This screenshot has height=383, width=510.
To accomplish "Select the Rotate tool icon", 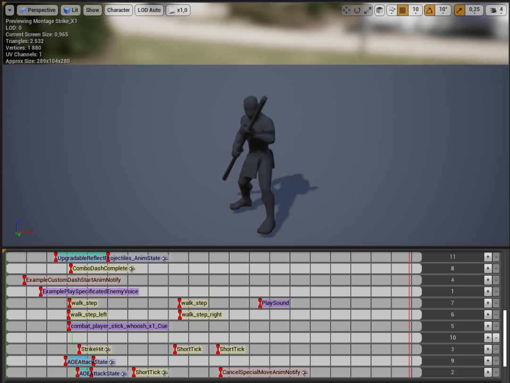I will [x=357, y=10].
